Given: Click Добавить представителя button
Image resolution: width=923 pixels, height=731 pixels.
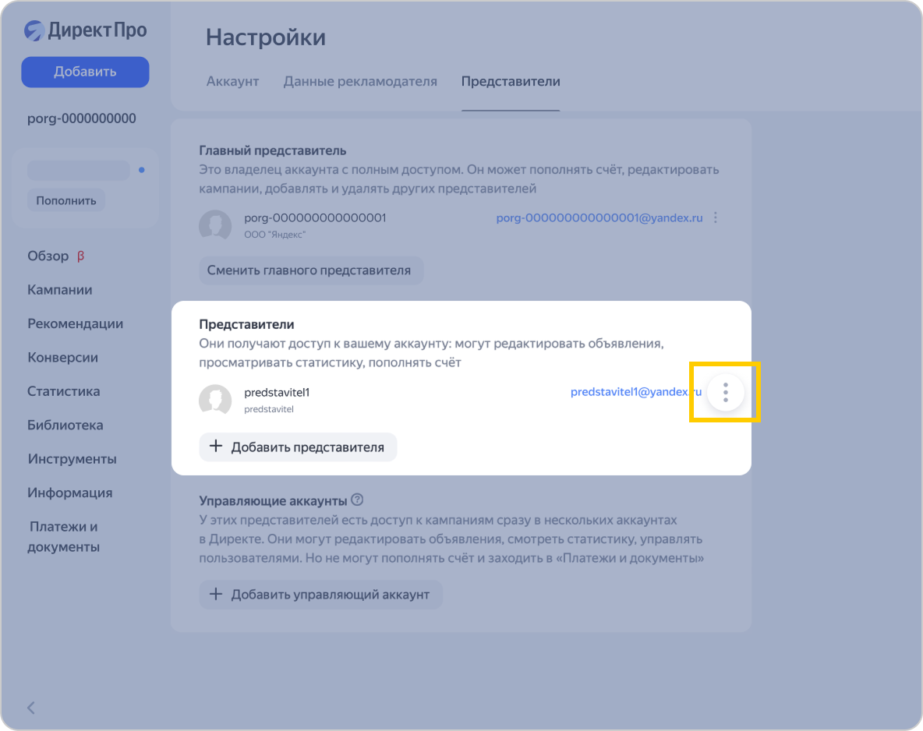Looking at the screenshot, I should [298, 447].
